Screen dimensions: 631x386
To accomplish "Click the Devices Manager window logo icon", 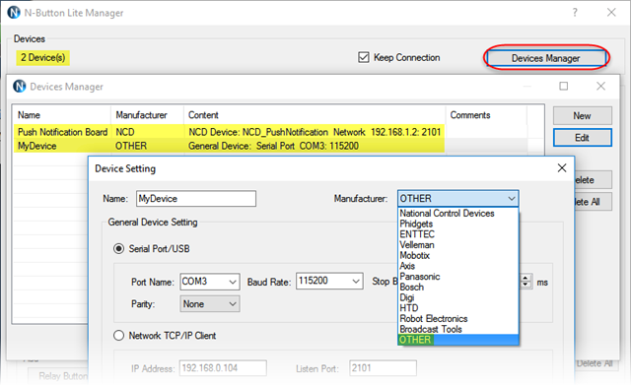I will [20, 86].
